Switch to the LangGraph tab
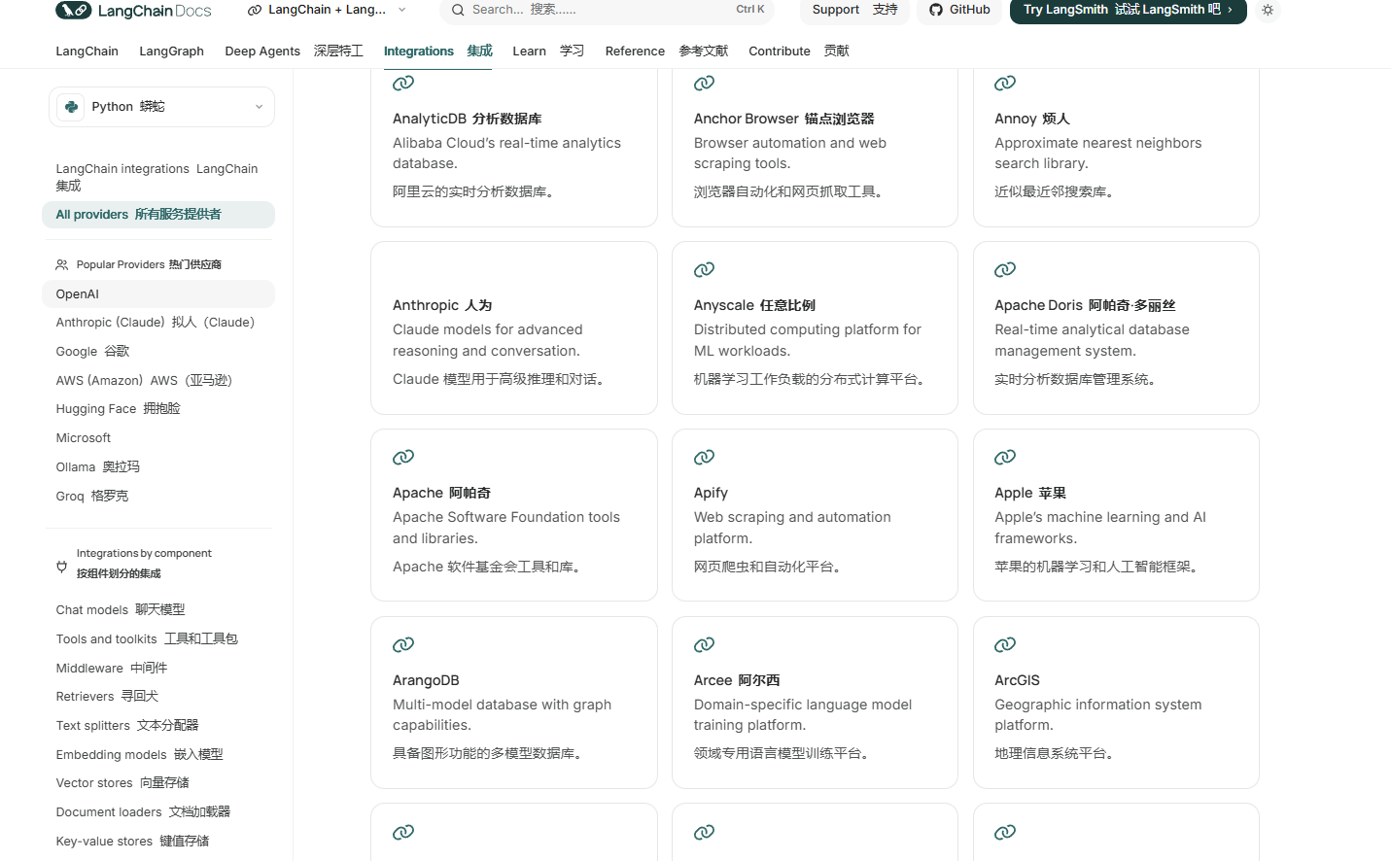Viewport: 1391px width, 861px height. click(x=171, y=51)
